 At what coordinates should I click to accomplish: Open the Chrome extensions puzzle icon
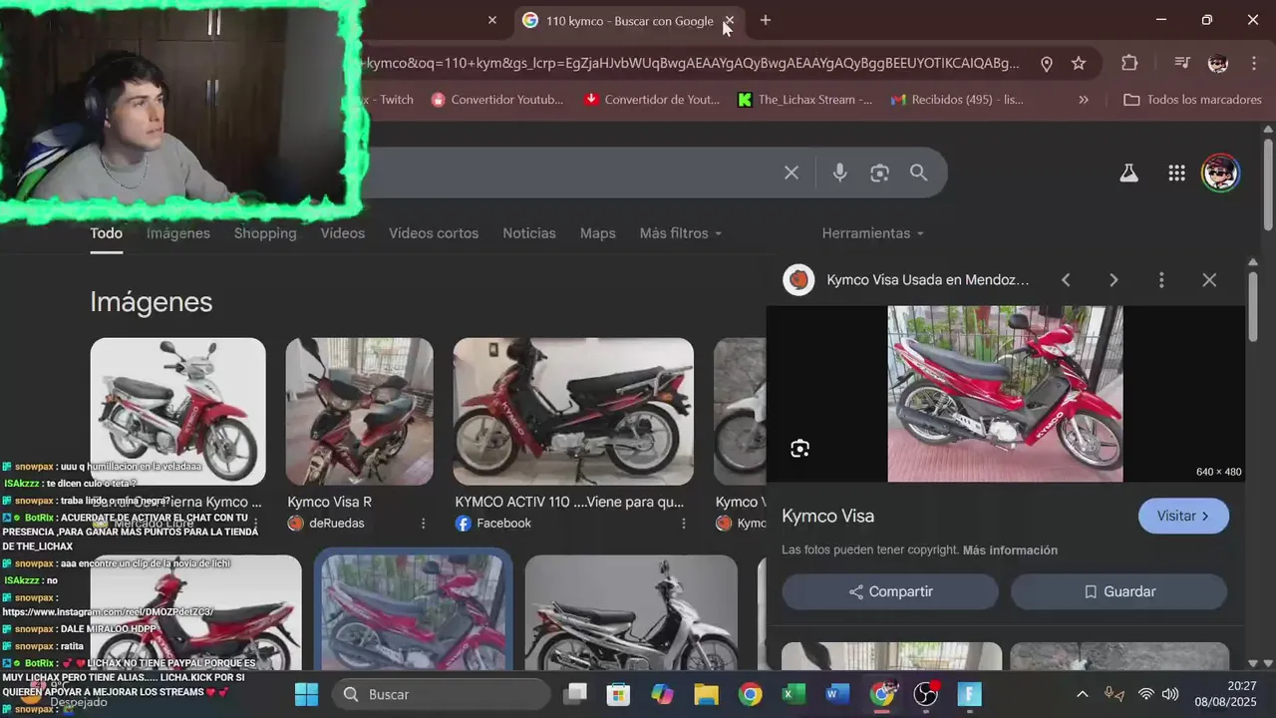tap(1129, 63)
